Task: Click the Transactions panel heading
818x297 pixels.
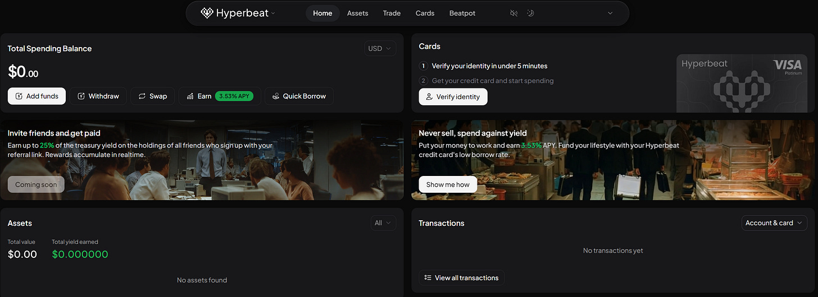Action: click(442, 223)
